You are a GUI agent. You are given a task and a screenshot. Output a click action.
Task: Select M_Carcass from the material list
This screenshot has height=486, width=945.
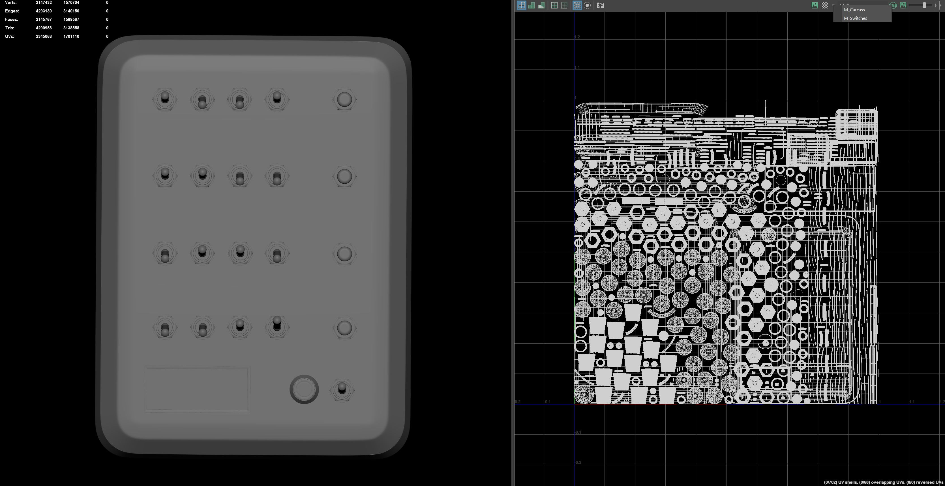pos(854,10)
